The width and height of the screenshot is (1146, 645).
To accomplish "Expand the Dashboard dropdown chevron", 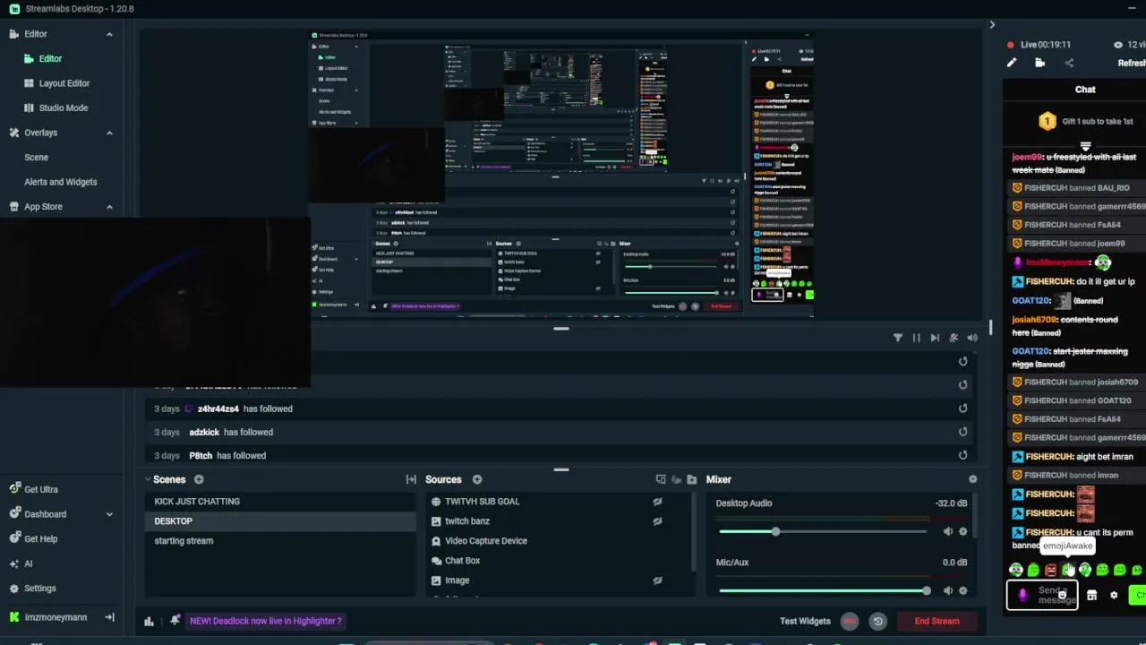I will [x=109, y=514].
